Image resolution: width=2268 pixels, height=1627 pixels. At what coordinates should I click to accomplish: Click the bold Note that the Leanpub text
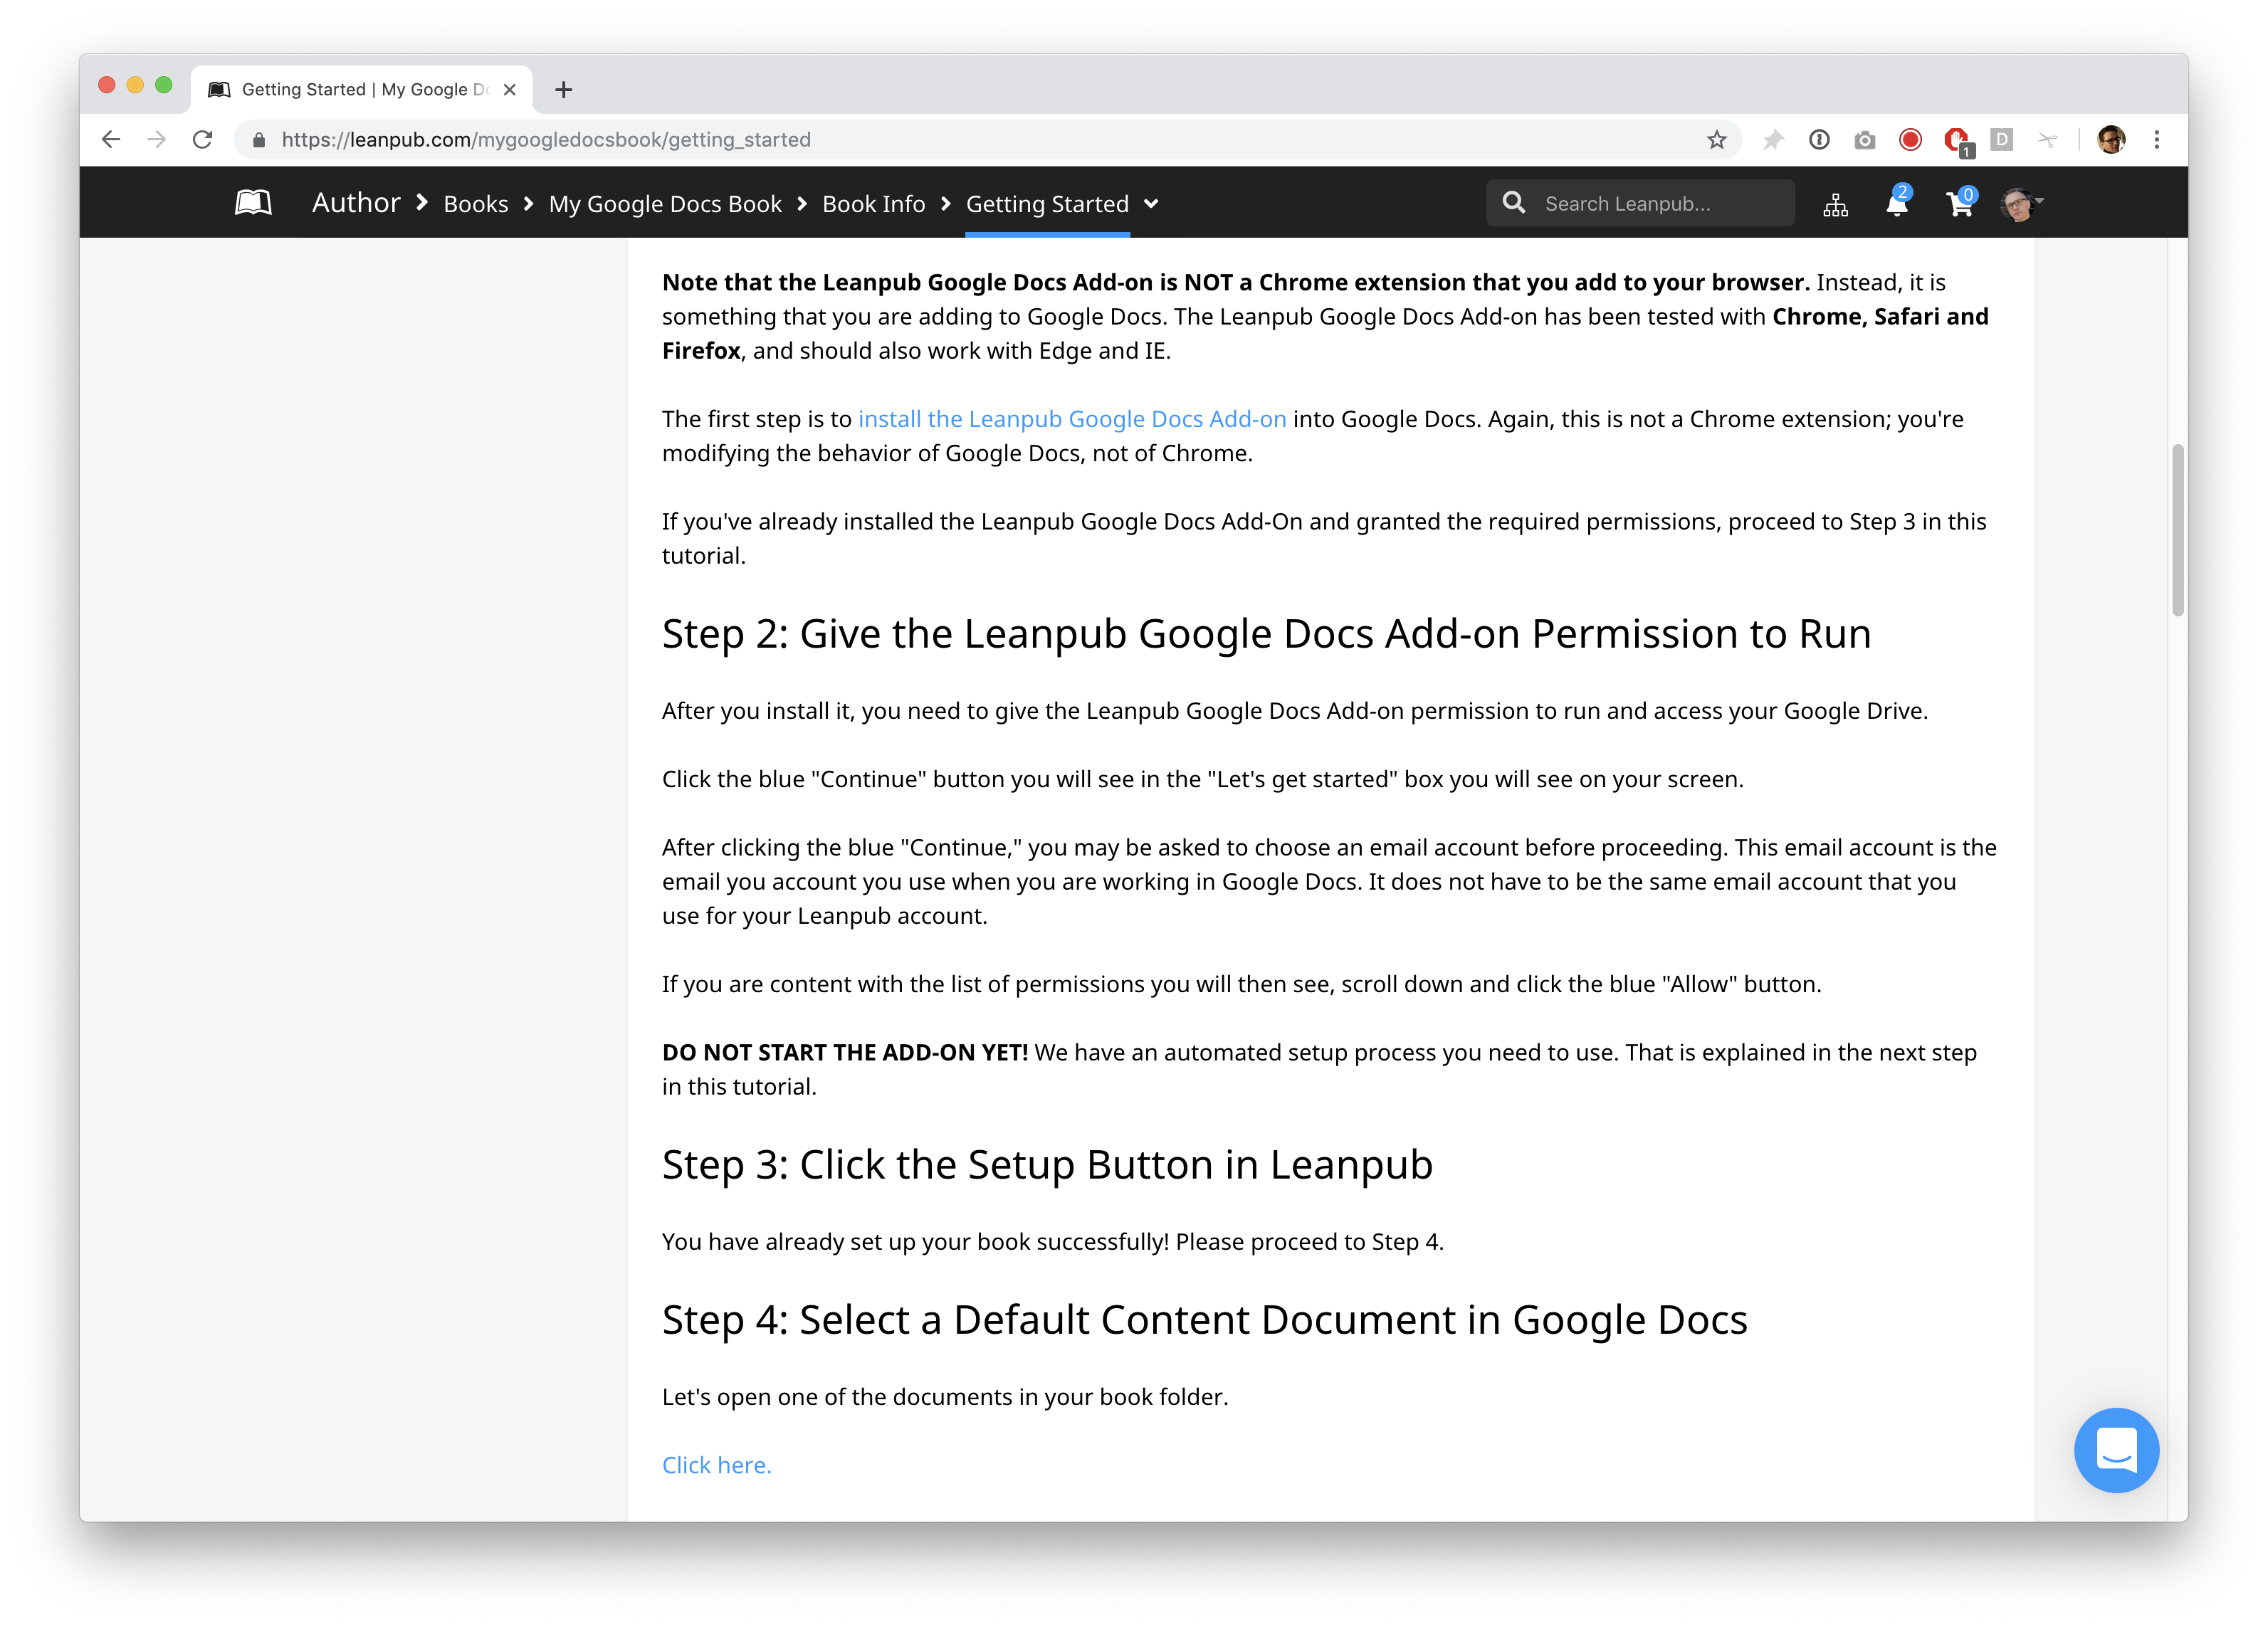coord(1236,283)
